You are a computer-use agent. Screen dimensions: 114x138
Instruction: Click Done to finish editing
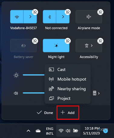(45, 113)
